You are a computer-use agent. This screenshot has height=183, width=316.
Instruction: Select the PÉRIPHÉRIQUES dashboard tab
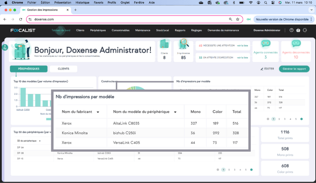coord(28,69)
